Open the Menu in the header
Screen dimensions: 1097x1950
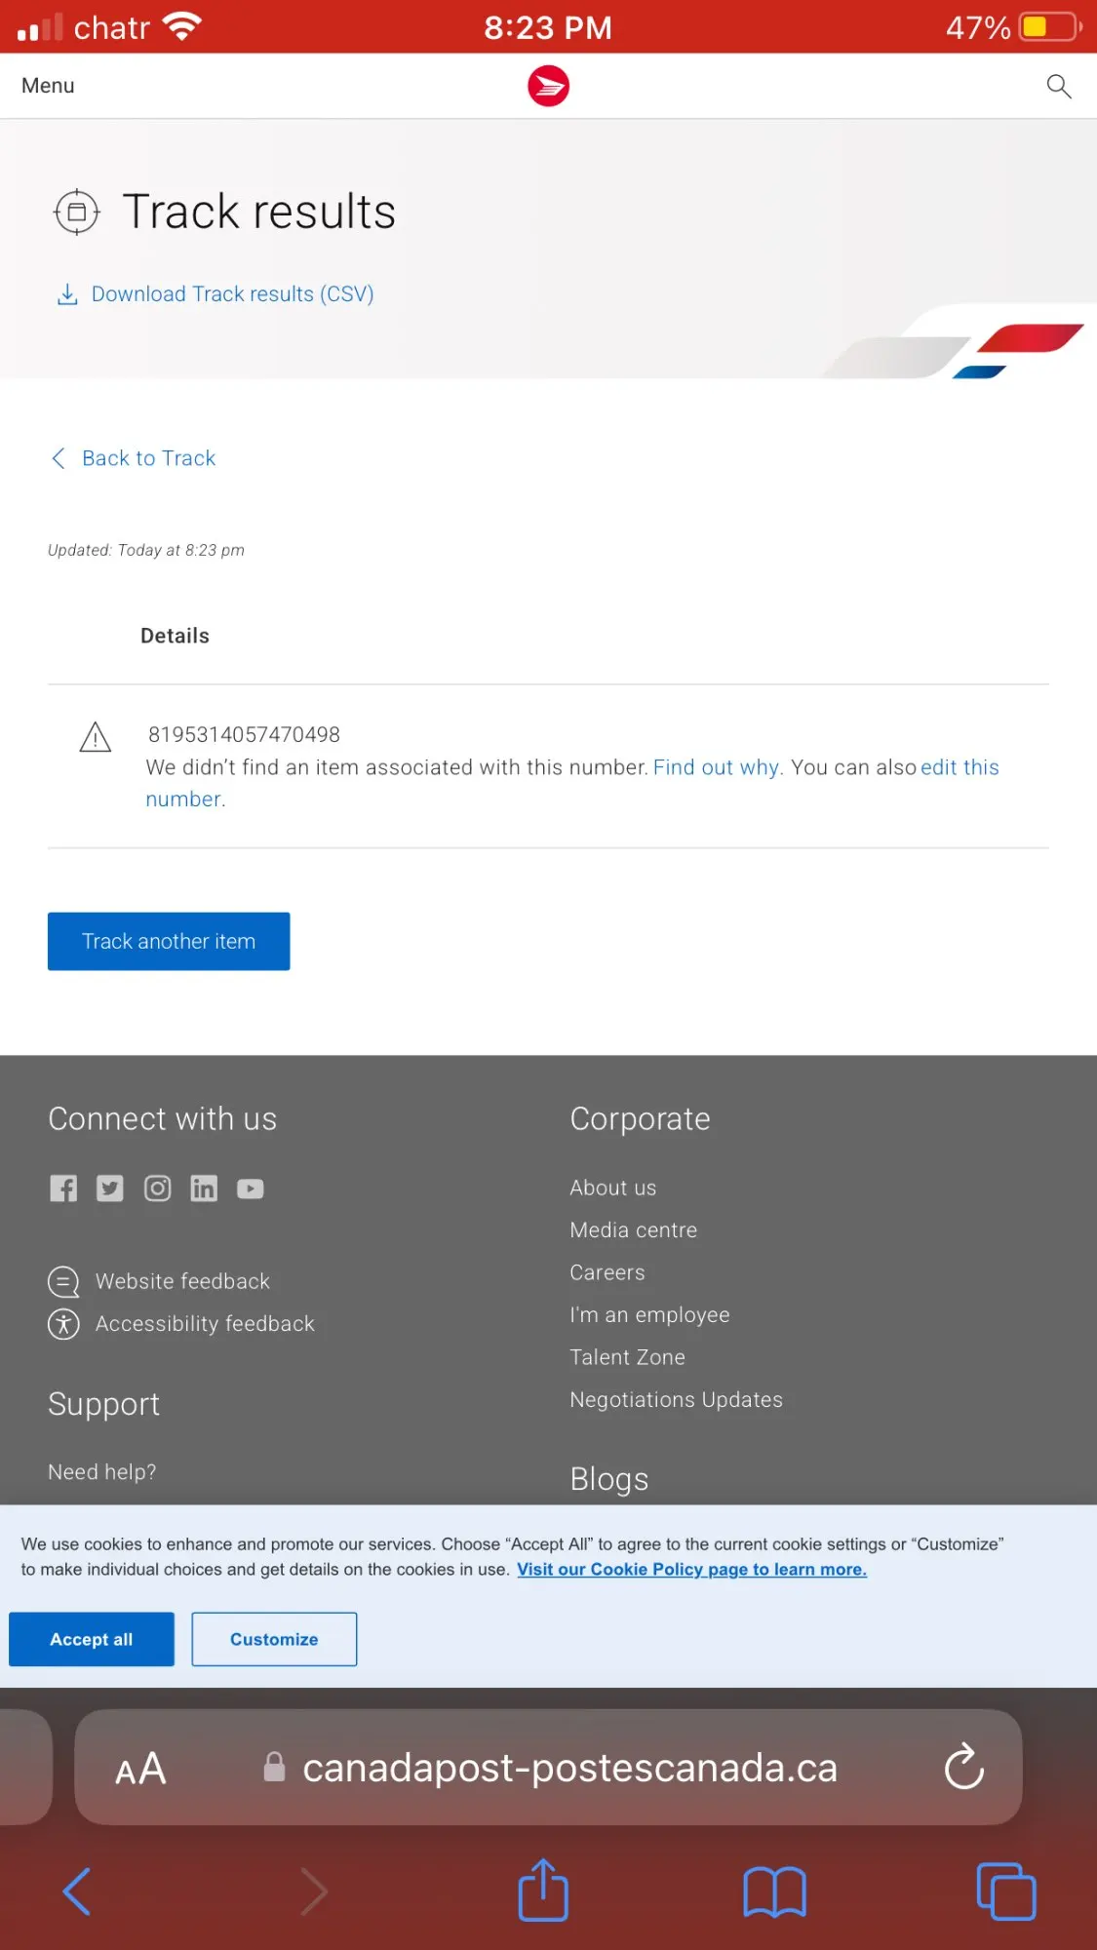click(48, 86)
